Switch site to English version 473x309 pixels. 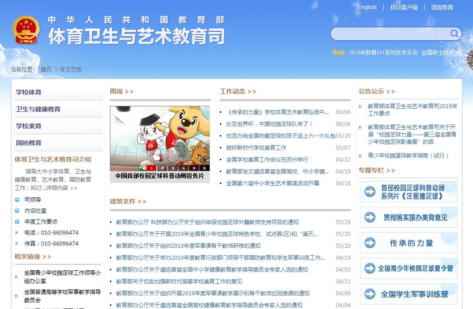pyautogui.click(x=367, y=7)
